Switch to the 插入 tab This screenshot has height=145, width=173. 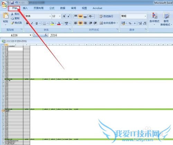[x=25, y=8]
